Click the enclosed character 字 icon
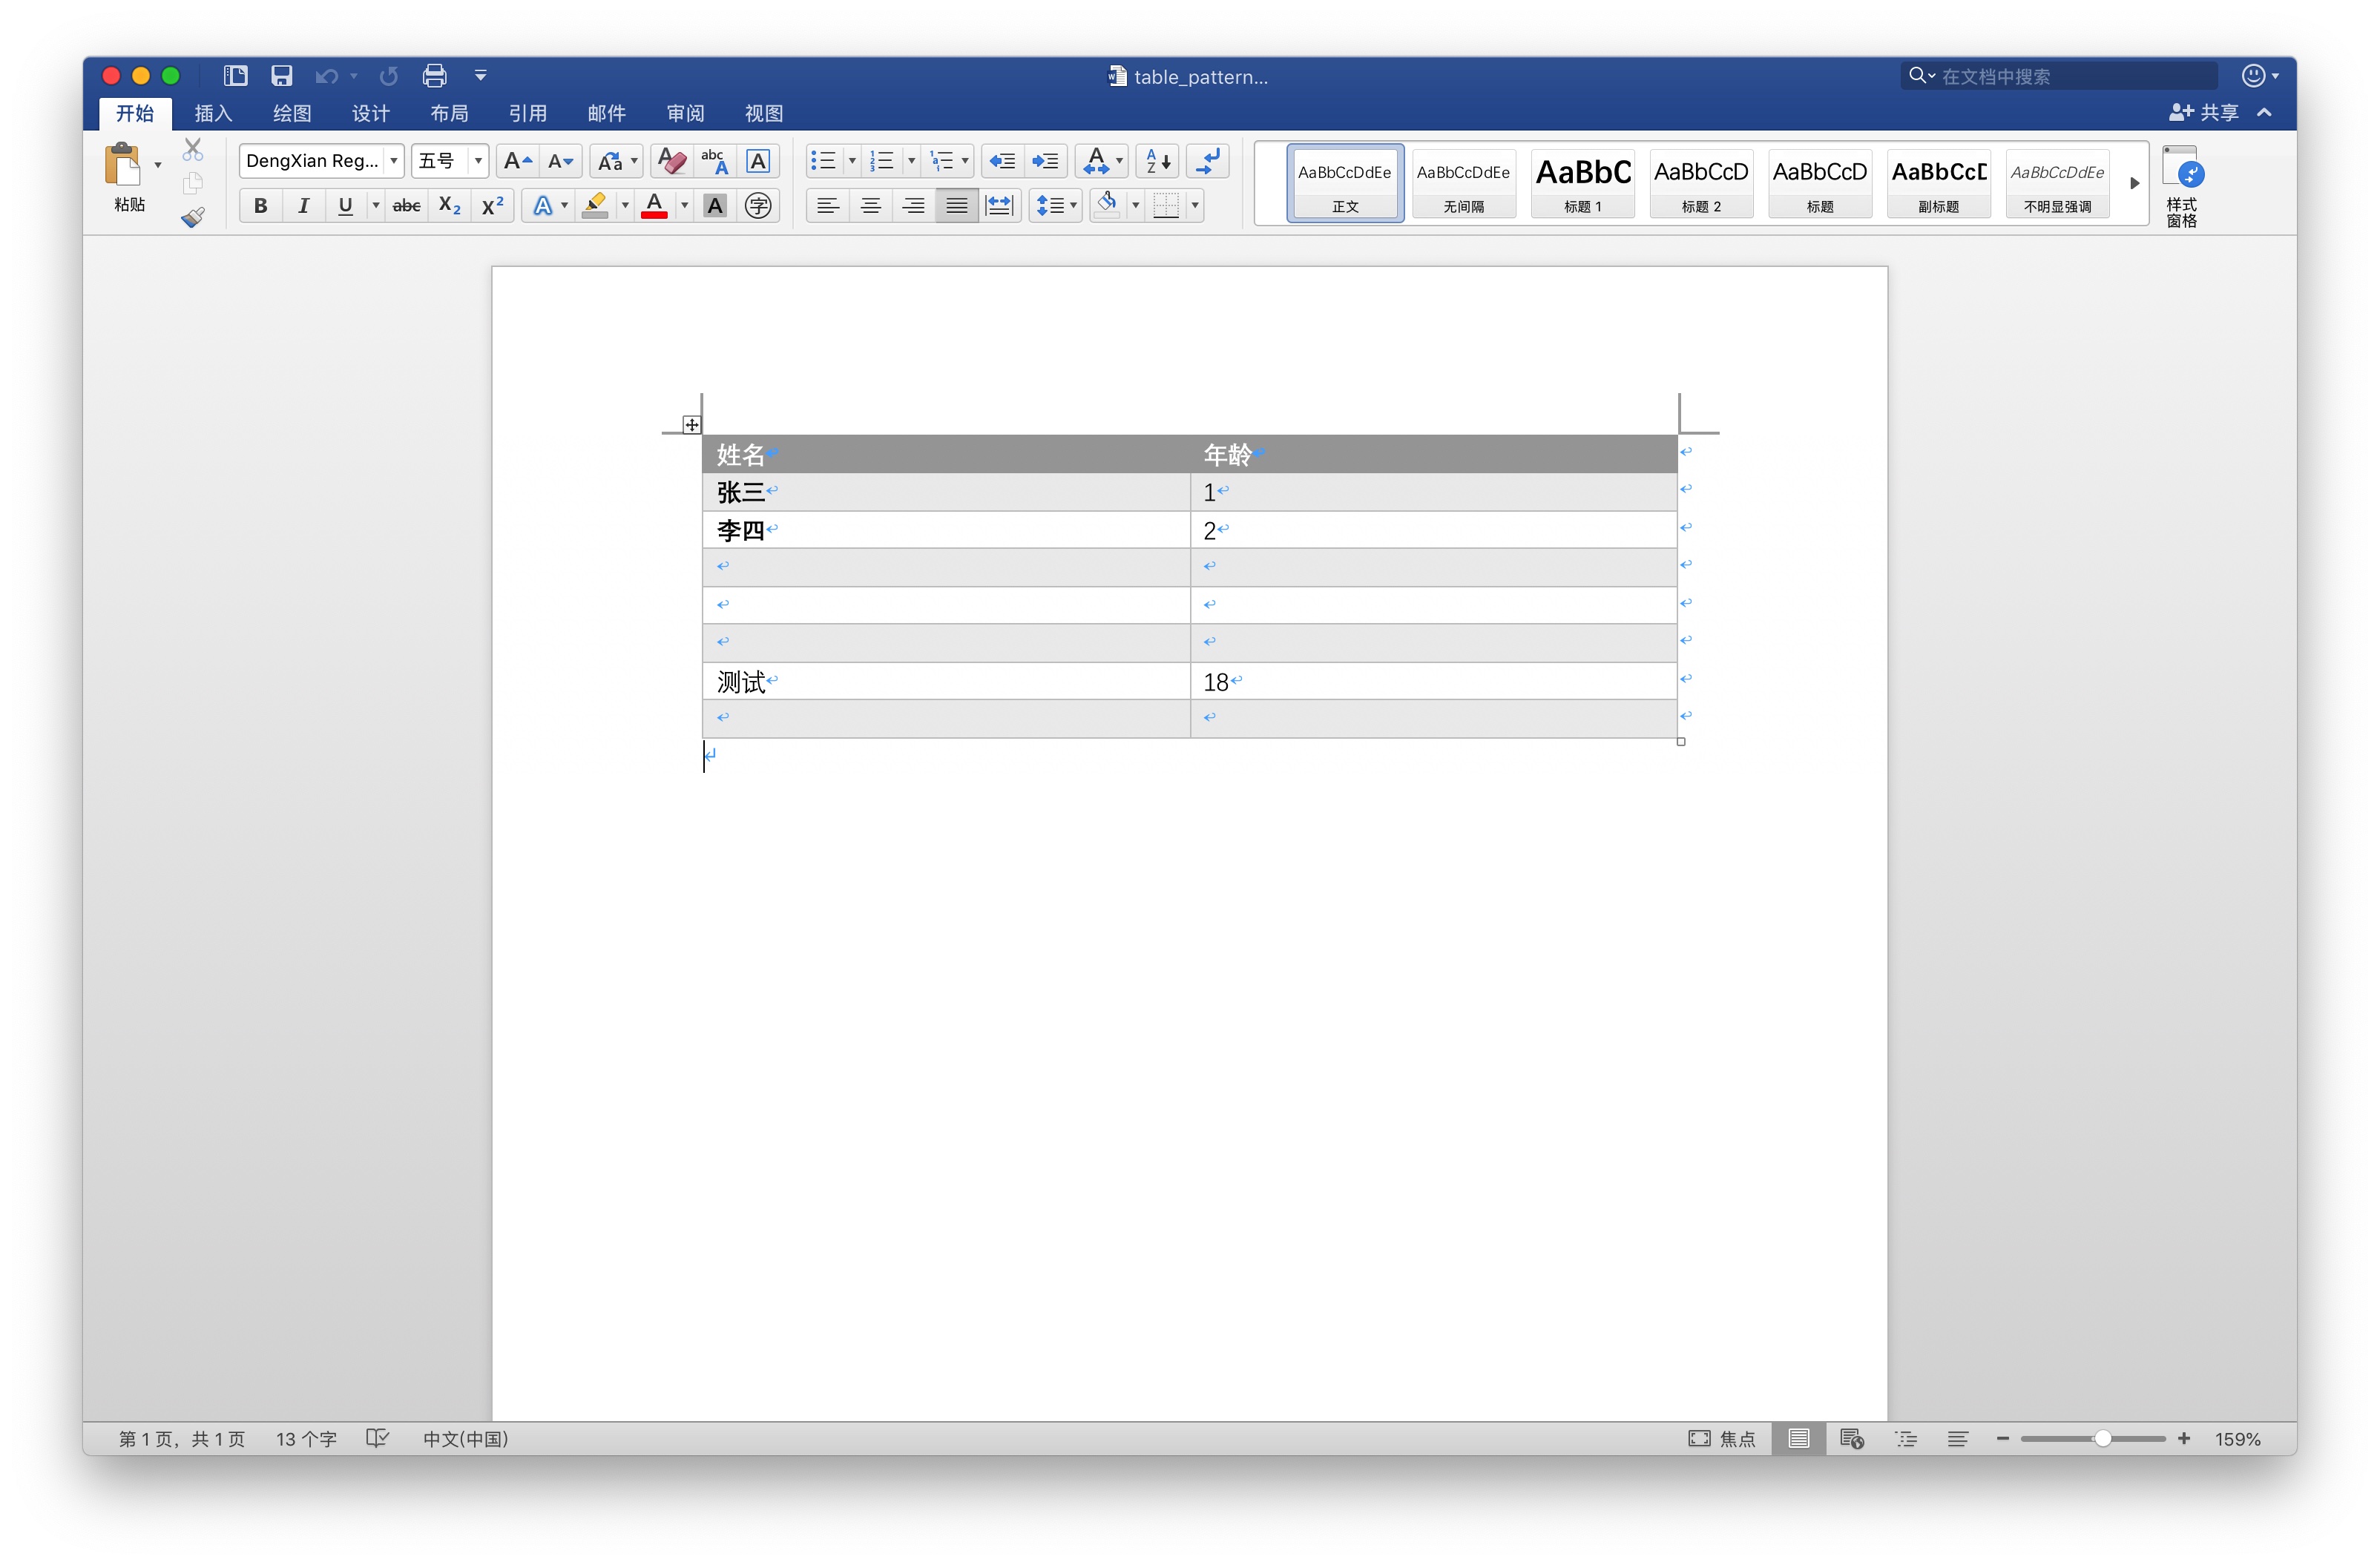Viewport: 2380px width, 1565px height. pyautogui.click(x=758, y=206)
